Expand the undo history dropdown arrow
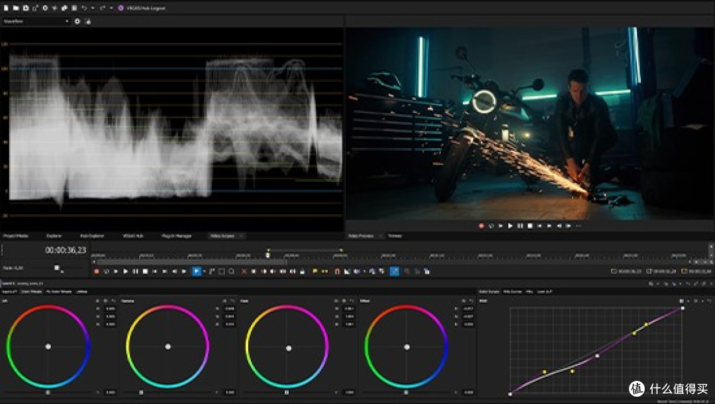The image size is (715, 404). (x=93, y=8)
